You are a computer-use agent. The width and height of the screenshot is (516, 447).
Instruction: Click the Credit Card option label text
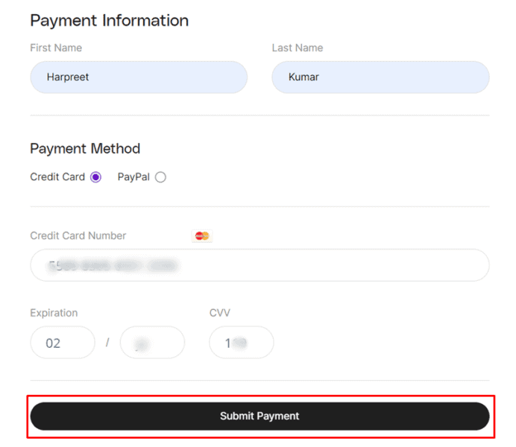[57, 177]
